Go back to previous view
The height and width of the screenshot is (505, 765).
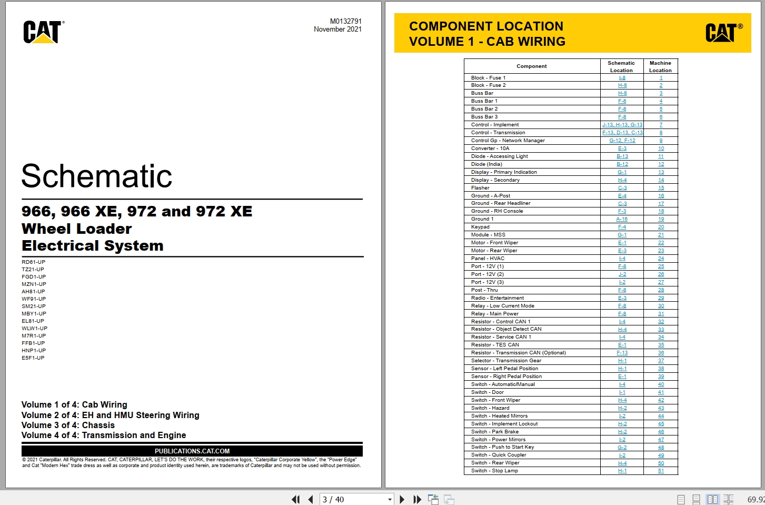tap(433, 499)
